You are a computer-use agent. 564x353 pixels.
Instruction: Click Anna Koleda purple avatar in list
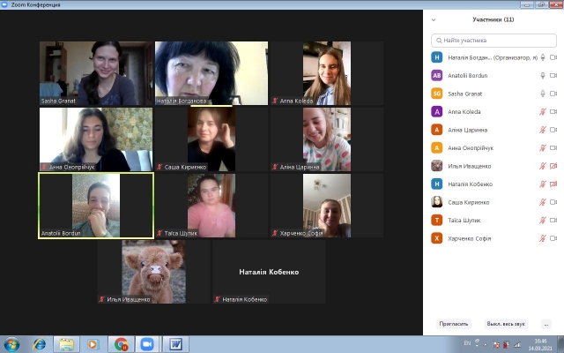point(437,112)
